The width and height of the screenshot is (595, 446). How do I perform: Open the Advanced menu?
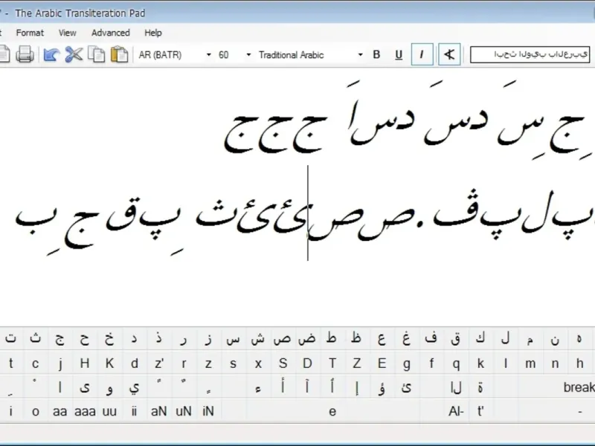[x=110, y=33]
